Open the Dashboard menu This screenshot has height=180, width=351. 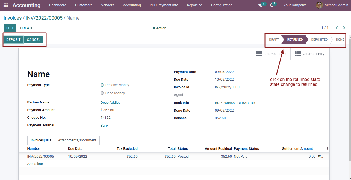click(x=58, y=5)
